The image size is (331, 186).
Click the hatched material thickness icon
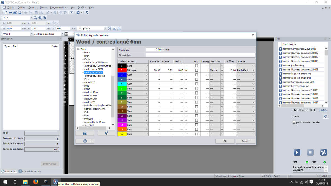[66, 34]
